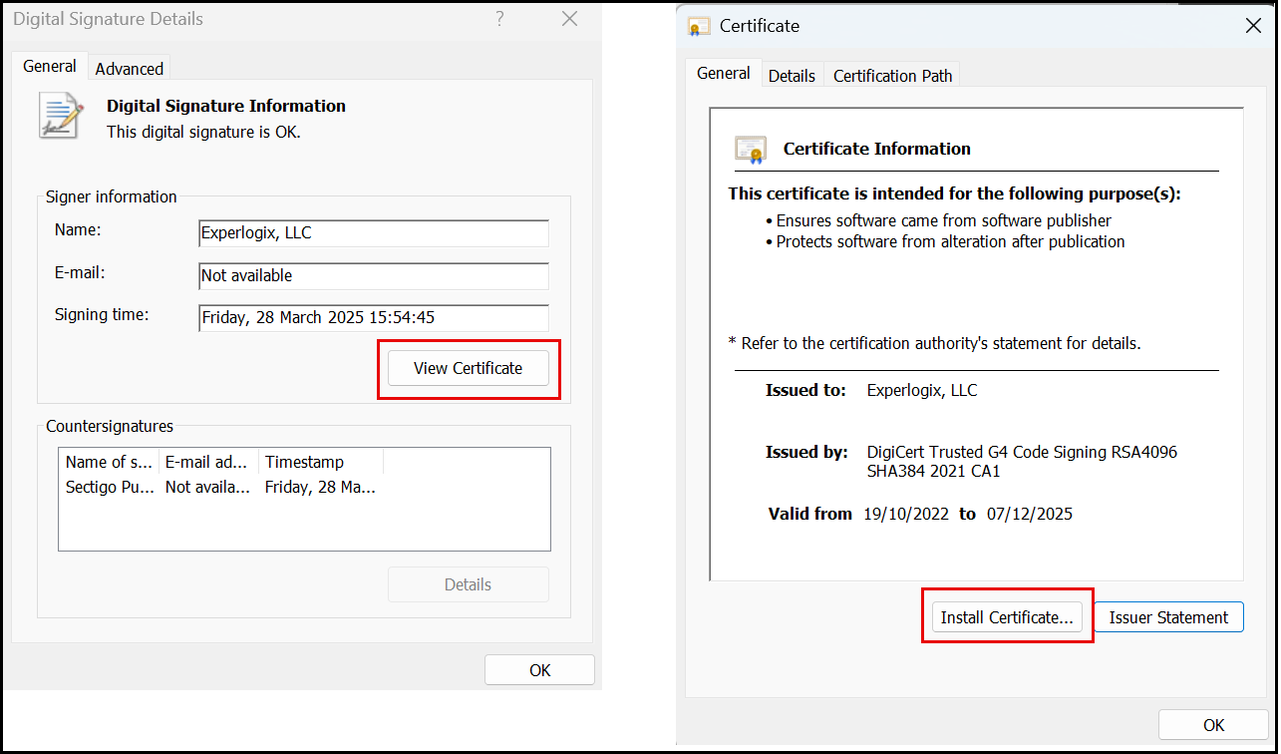Click the certificate ribbon icon beside Certificate Information
The image size is (1281, 754).
tap(750, 149)
